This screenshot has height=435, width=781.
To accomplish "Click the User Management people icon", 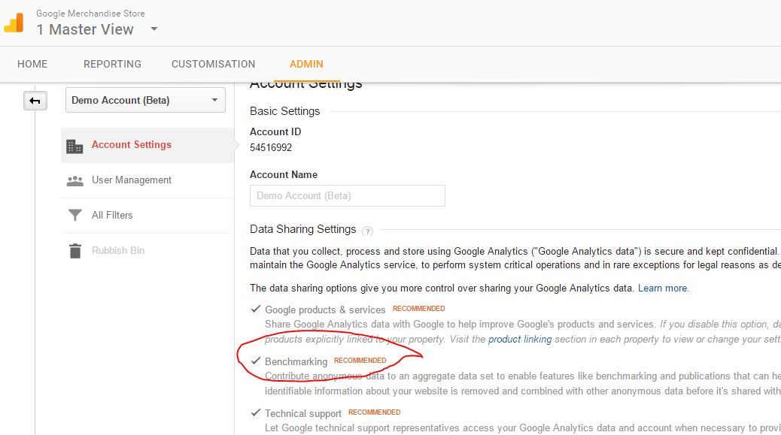I will tap(75, 180).
